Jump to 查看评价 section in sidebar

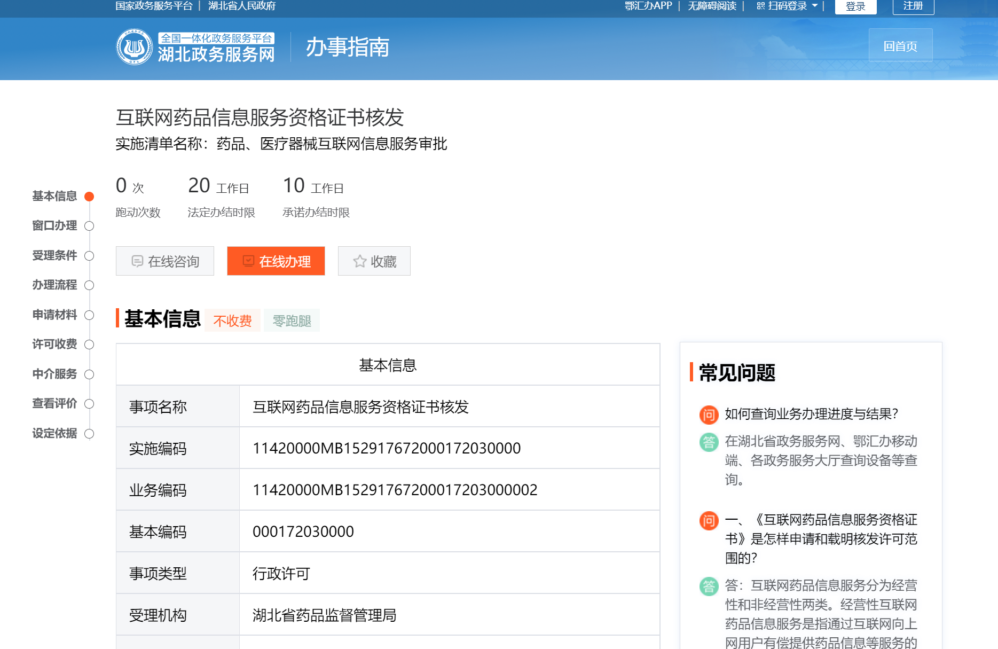(54, 403)
